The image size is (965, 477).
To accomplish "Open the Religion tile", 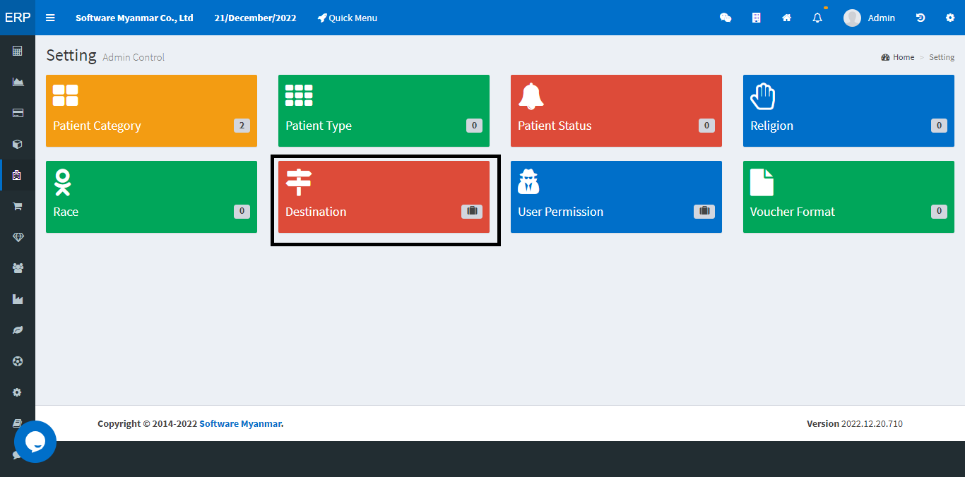I will (848, 111).
